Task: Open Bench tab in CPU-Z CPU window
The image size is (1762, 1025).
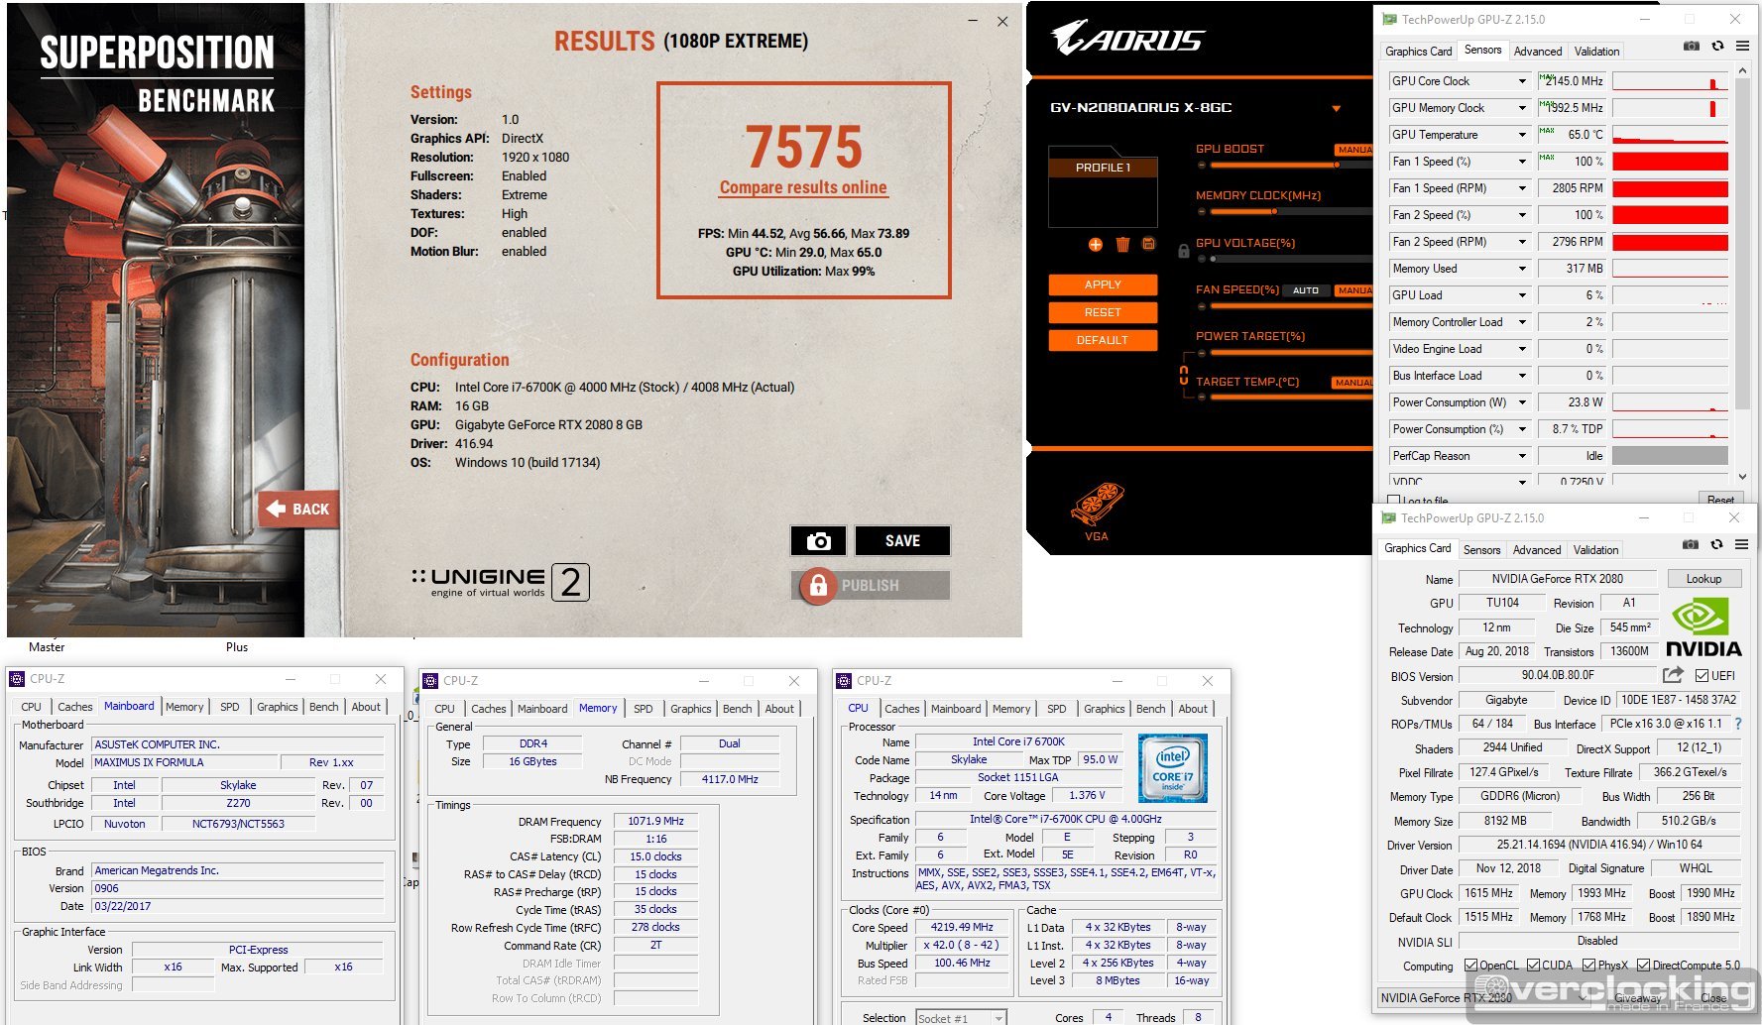Action: 1150,709
